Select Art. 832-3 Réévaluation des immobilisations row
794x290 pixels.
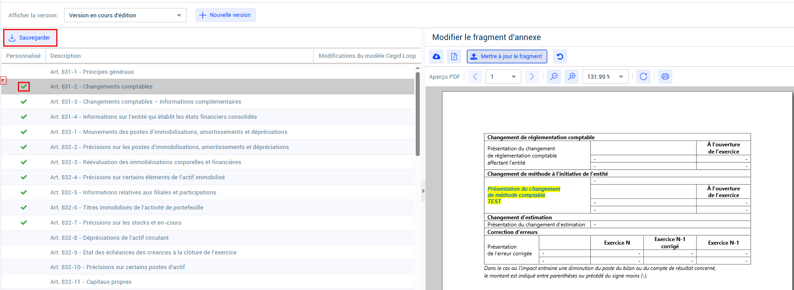(x=208, y=162)
